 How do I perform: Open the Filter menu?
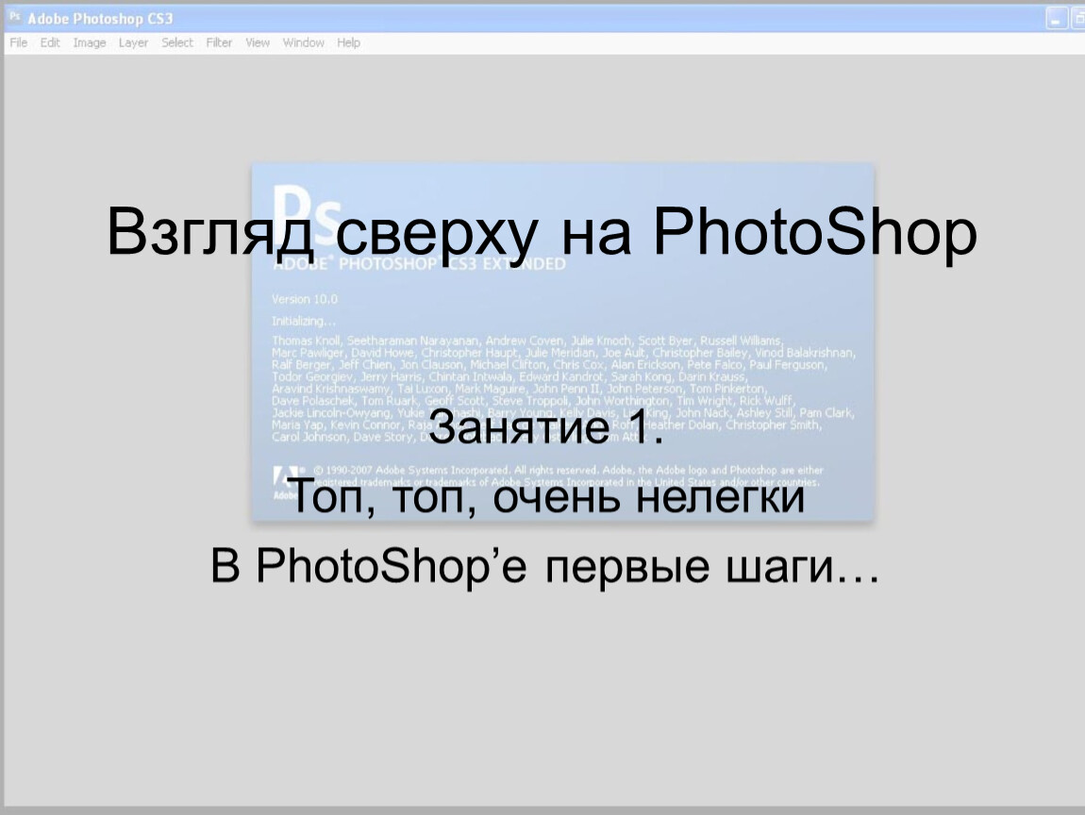tap(219, 42)
